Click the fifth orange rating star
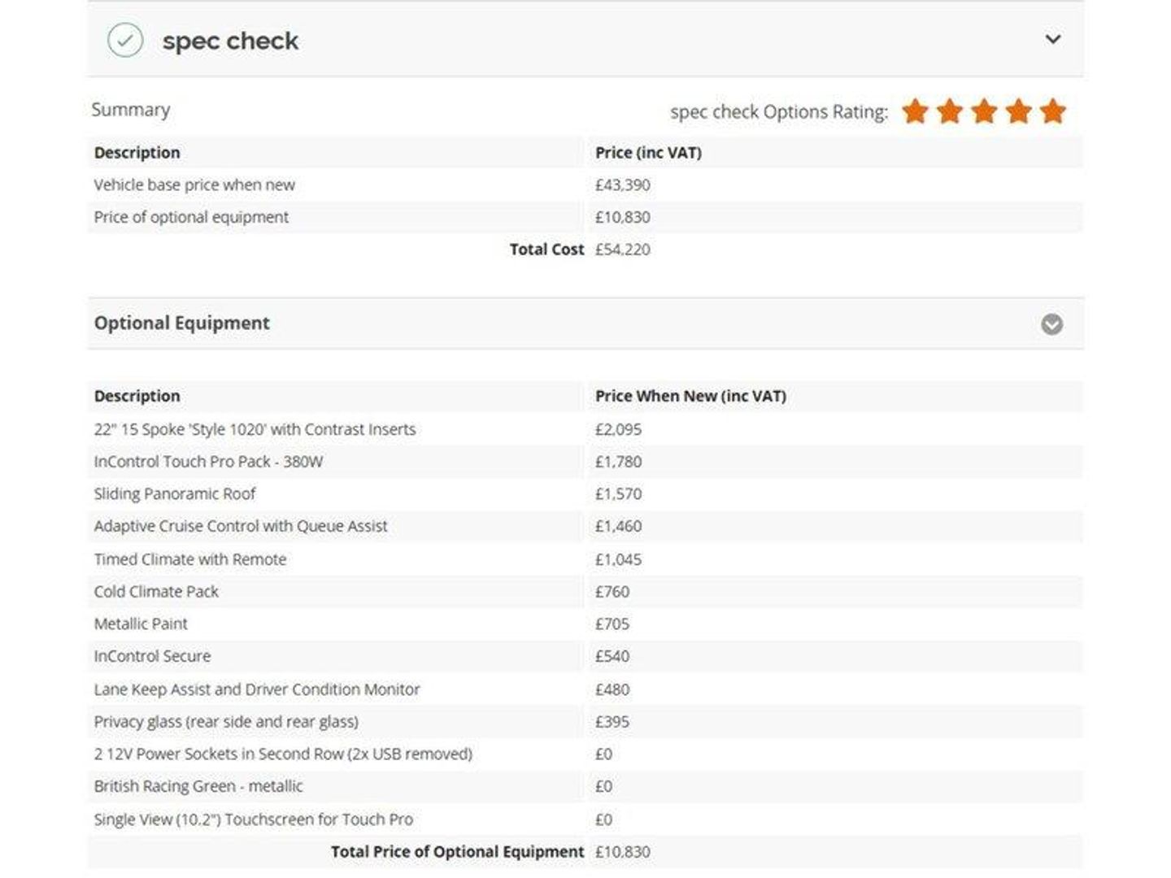Image resolution: width=1171 pixels, height=878 pixels. pos(1052,111)
